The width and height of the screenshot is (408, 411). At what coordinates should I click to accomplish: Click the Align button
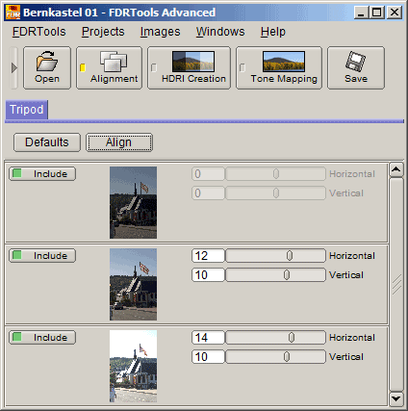click(x=119, y=142)
